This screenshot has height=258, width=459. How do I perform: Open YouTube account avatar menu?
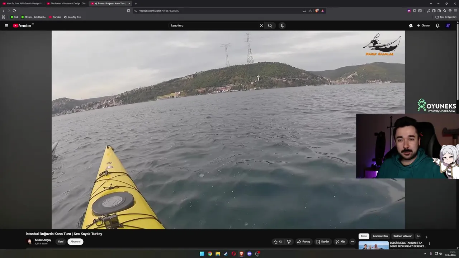tap(448, 25)
